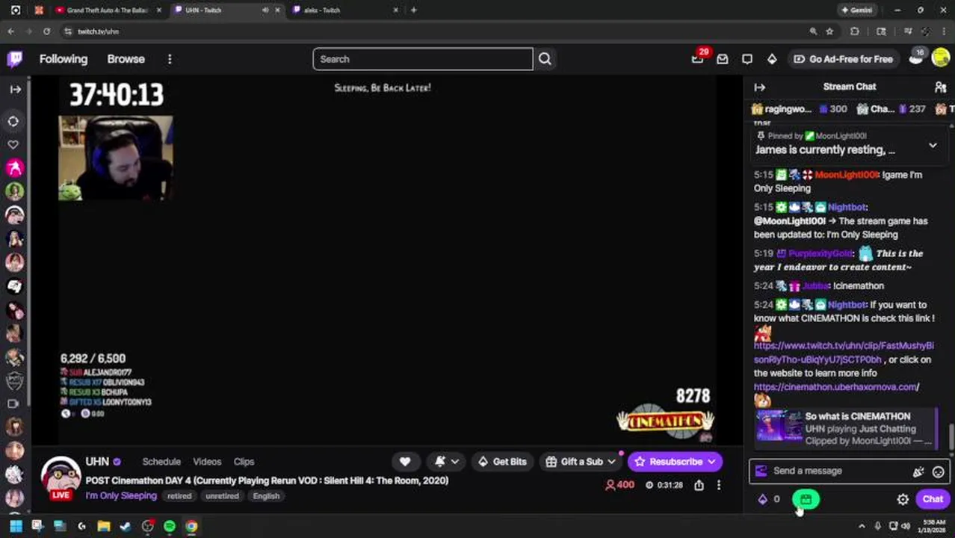955x538 pixels.
Task: Switch to the aleks - Twitch browser tab
Action: pos(345,10)
